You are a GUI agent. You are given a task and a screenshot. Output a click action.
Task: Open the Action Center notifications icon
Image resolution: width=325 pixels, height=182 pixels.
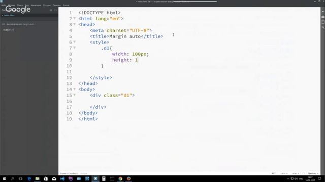tap(319, 178)
